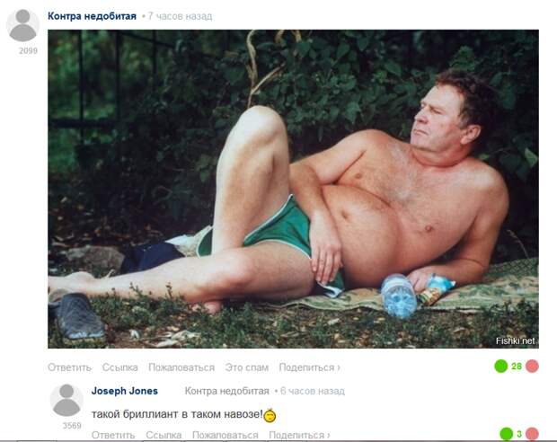
Task: Upvote Joseph Jones's reply with green circle
Action: (506, 434)
